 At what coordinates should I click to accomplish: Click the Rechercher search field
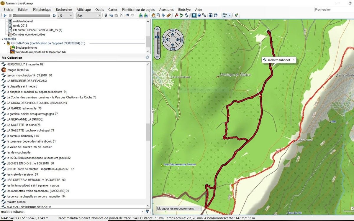click(x=334, y=9)
